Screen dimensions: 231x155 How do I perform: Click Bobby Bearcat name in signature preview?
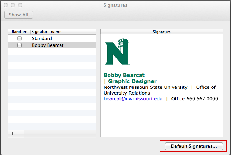coord(124,75)
